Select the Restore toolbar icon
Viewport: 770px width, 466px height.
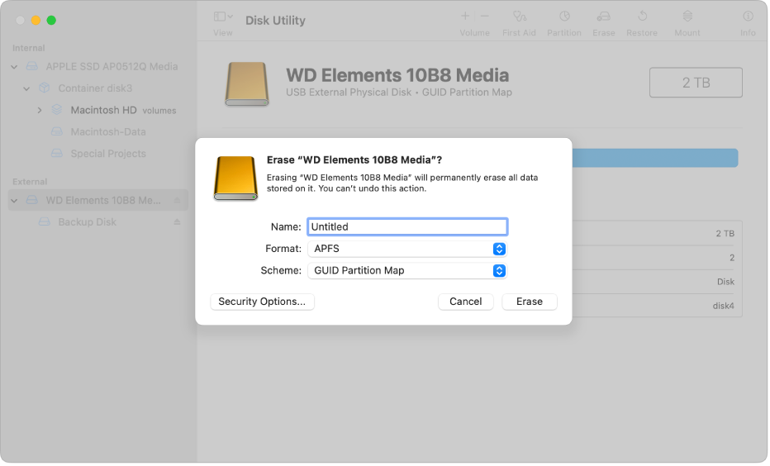point(643,17)
